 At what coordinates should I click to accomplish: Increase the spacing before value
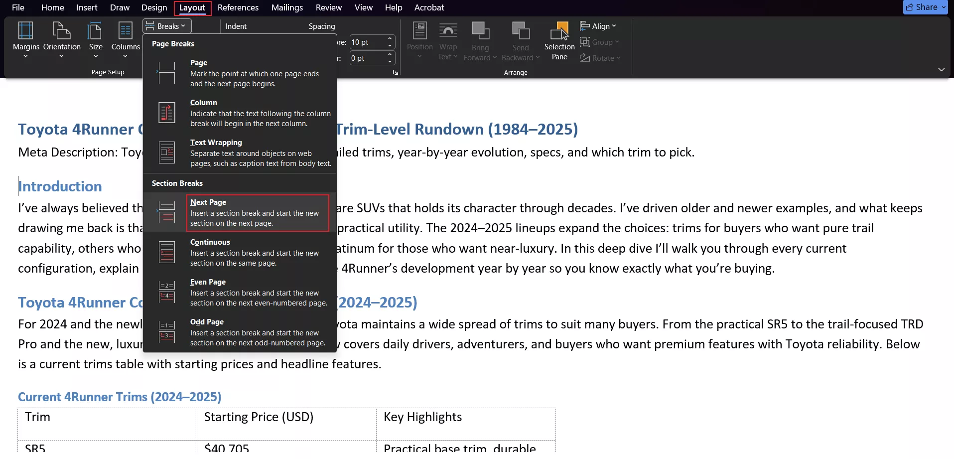click(x=390, y=39)
